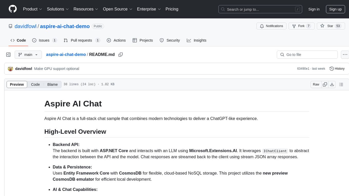
Task: Fork the repository
Action: coord(302,26)
